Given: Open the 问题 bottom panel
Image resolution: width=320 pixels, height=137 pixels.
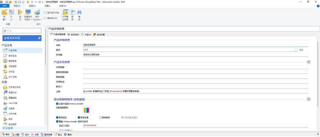Looking at the screenshot, I should pyautogui.click(x=16, y=134).
